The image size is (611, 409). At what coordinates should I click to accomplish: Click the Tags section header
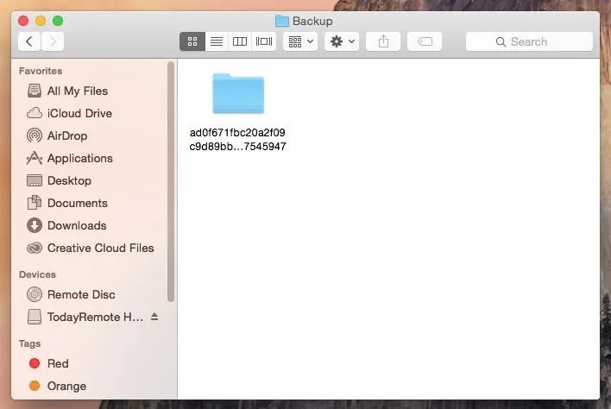[x=29, y=343]
